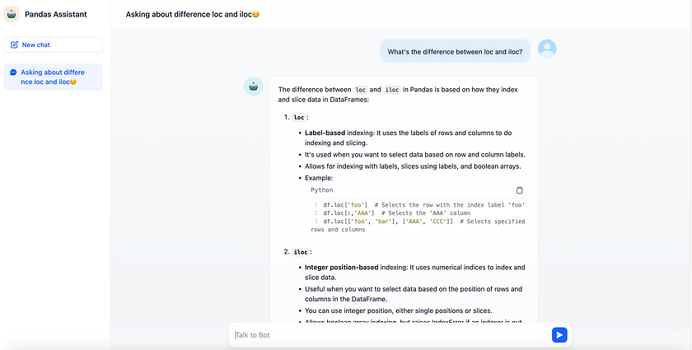
Task: Click the 'iloc' heading of item 2
Action: click(301, 252)
